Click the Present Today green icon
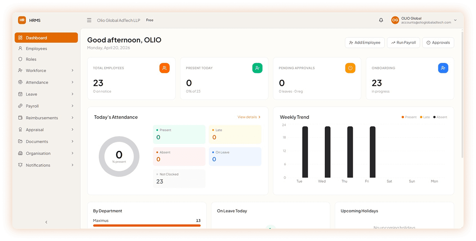The image size is (476, 241). tap(257, 68)
